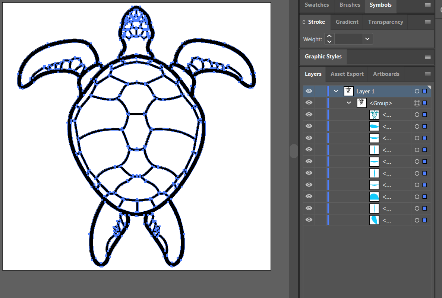Click target circle of the teardrop-shape sublayer
This screenshot has width=442, height=298.
pyautogui.click(x=417, y=220)
